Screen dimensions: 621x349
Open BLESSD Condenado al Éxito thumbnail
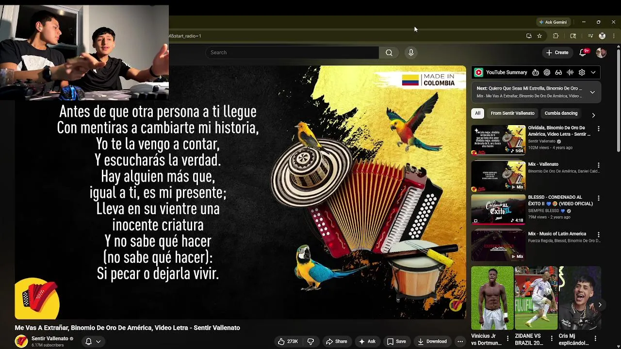pos(498,209)
